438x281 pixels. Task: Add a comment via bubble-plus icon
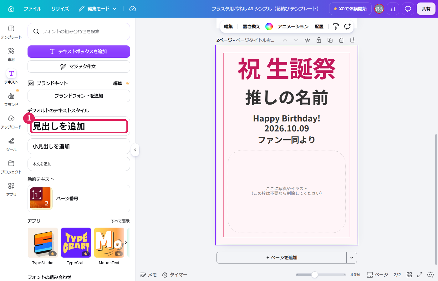click(347, 27)
